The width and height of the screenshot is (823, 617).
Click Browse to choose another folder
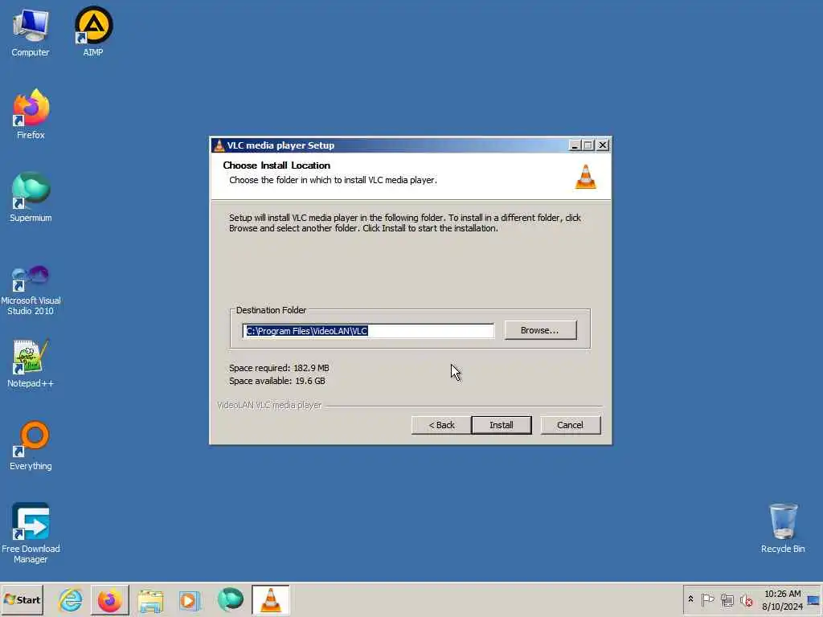pyautogui.click(x=540, y=330)
